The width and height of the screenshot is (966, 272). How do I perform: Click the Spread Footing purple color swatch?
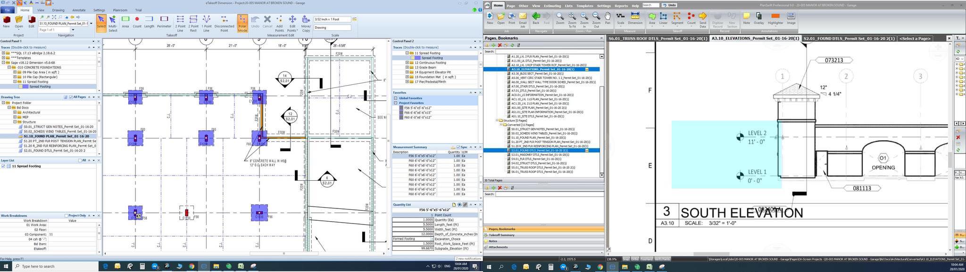[25, 87]
